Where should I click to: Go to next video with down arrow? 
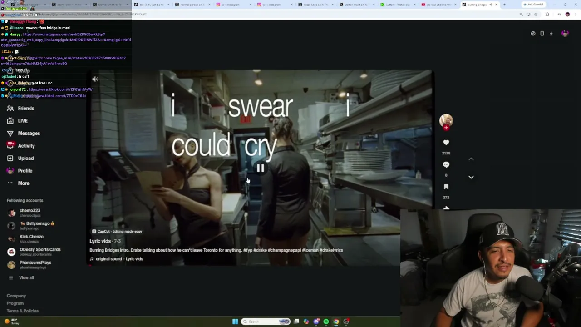coord(471,177)
